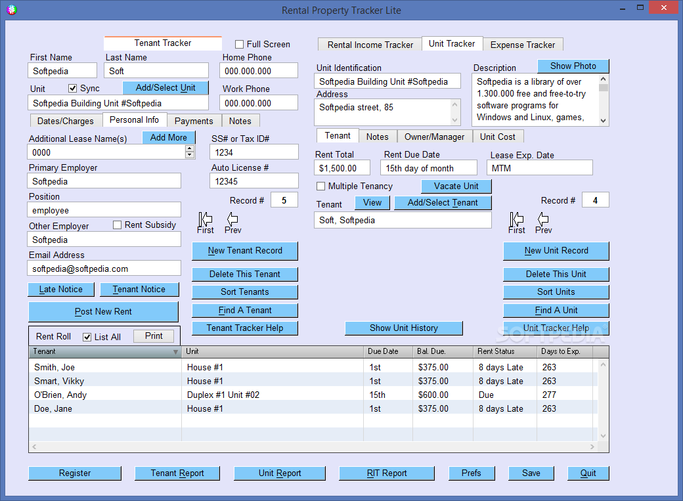Click rent roll list scroll-down arrow

(x=604, y=435)
